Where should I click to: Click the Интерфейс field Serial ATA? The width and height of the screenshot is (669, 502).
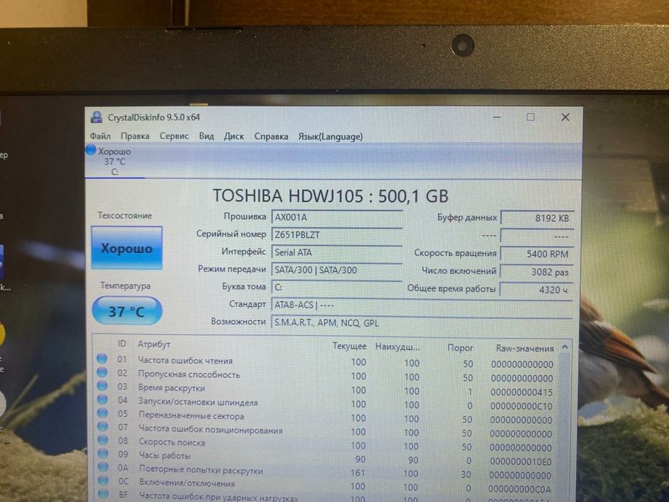click(336, 252)
